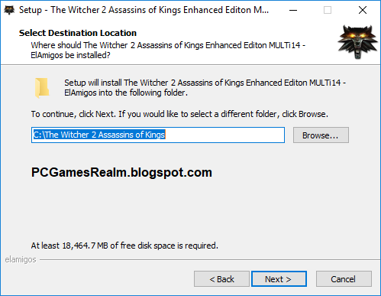Click inside the destination path field
The width and height of the screenshot is (381, 296).
tap(158, 135)
